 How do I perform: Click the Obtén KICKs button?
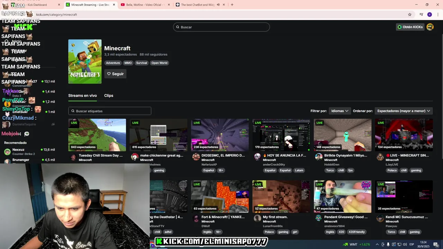tap(410, 27)
